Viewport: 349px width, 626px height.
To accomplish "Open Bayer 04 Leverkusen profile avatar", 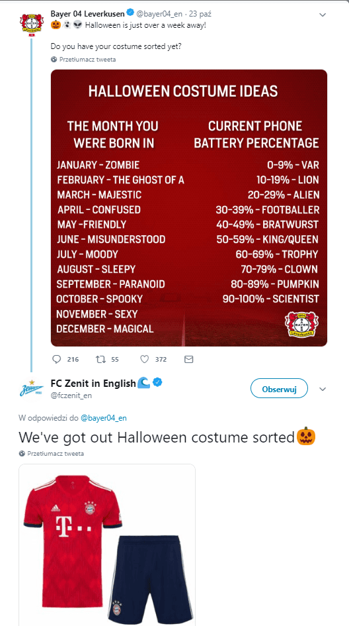I will pos(32,25).
